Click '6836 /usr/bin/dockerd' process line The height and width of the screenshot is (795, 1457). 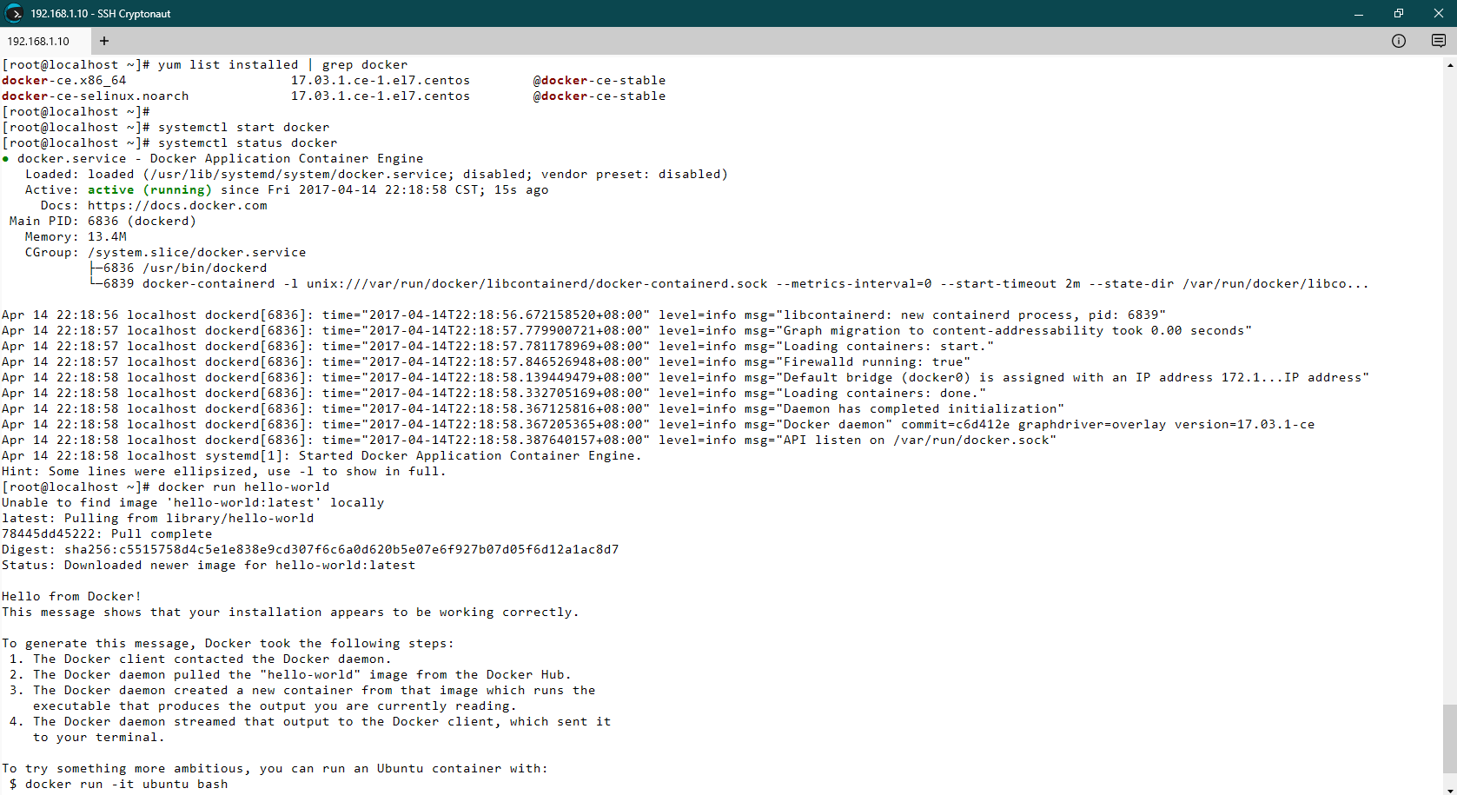coord(185,268)
